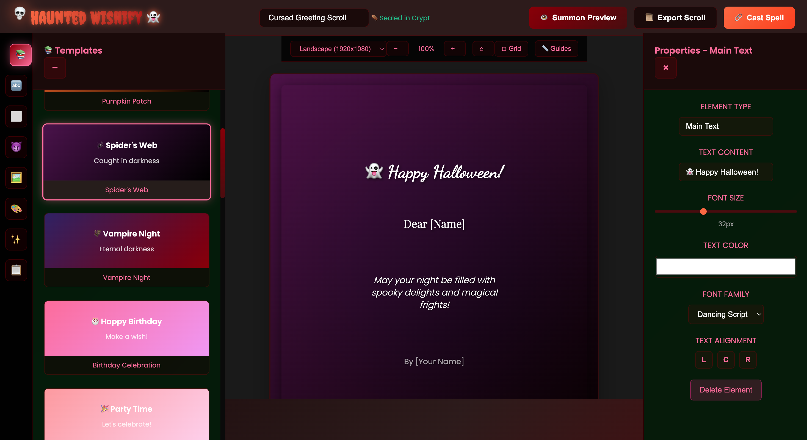The width and height of the screenshot is (807, 440).
Task: Select the abc text tool icon
Action: pyautogui.click(x=16, y=85)
